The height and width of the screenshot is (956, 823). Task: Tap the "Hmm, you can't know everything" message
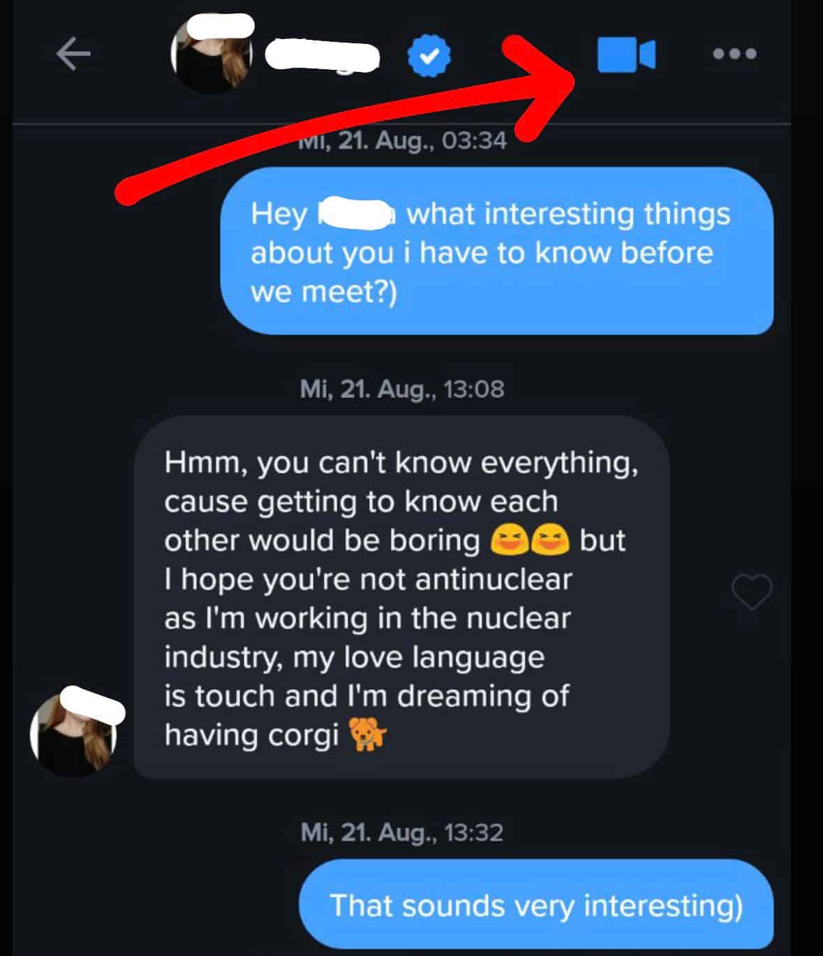click(x=401, y=597)
